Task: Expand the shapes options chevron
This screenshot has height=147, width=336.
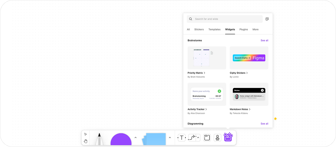Action: (x=135, y=138)
